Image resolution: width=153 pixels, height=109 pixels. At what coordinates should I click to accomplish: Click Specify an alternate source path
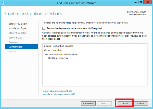click(x=59, y=94)
